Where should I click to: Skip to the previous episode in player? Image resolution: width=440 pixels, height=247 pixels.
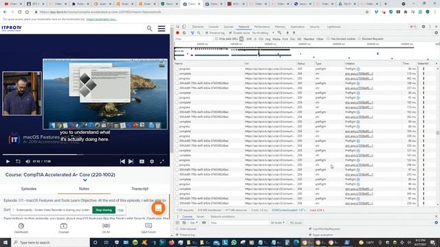tap(122, 161)
